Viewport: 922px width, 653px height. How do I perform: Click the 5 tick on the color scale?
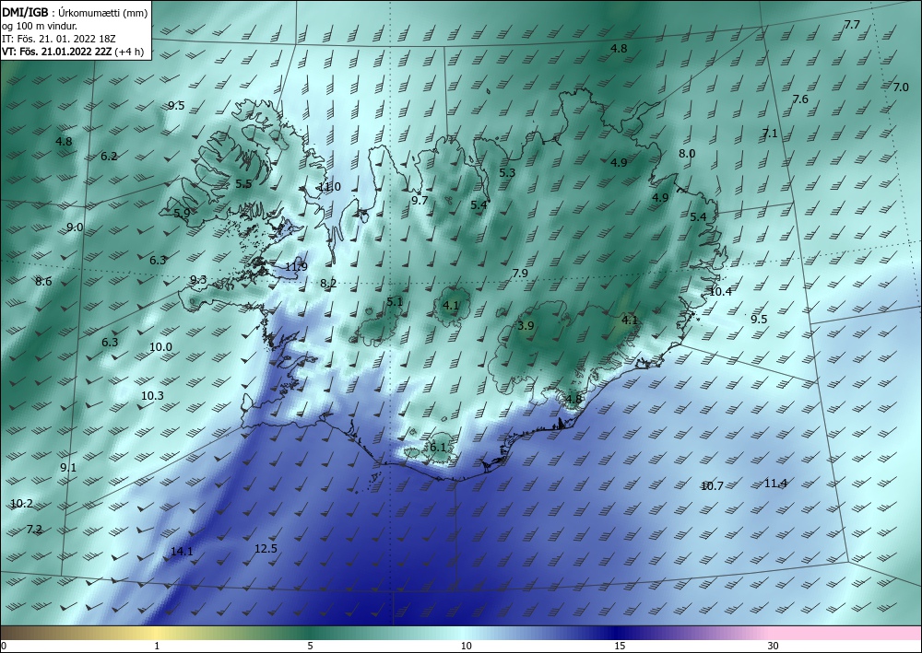pyautogui.click(x=311, y=647)
